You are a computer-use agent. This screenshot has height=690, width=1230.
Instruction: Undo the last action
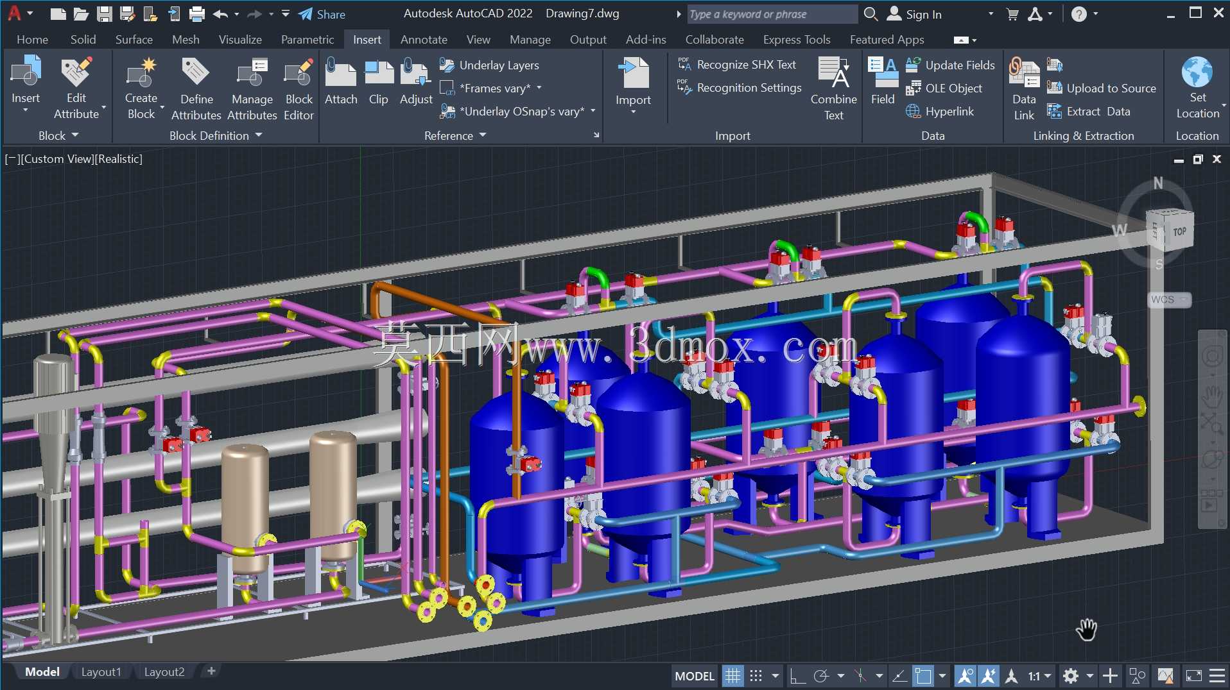(x=220, y=14)
